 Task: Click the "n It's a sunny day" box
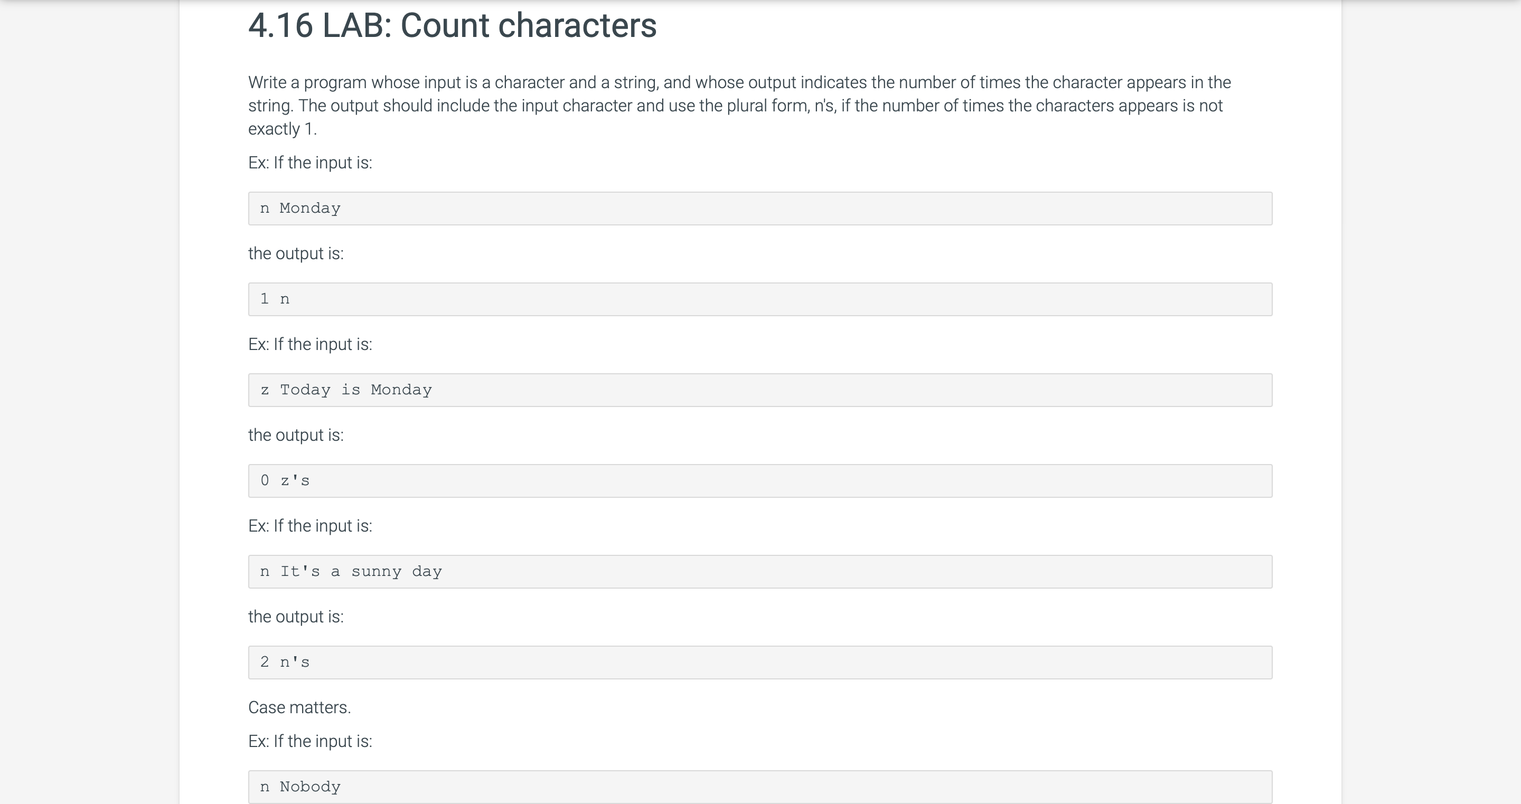(x=760, y=571)
